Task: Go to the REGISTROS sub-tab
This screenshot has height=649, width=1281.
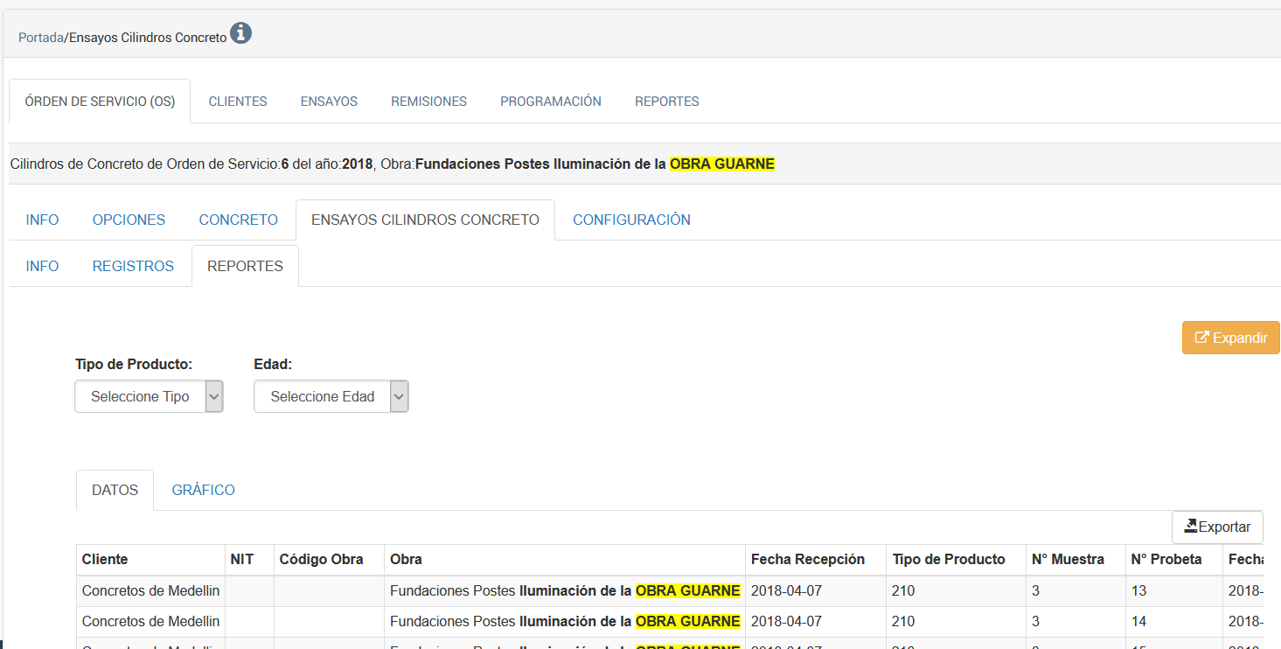Action: coord(133,266)
